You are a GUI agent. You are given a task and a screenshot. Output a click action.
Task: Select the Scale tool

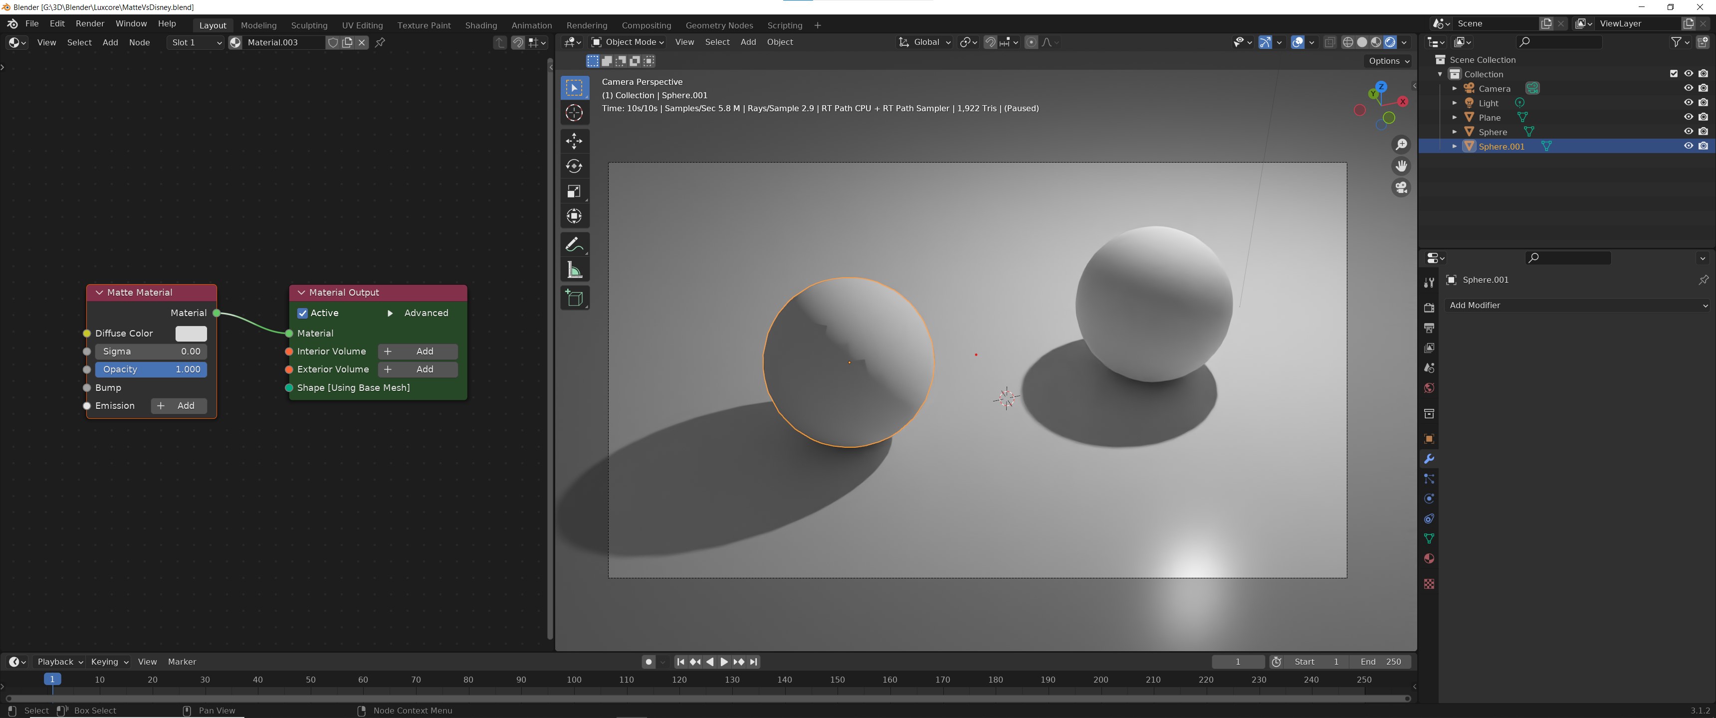(574, 191)
